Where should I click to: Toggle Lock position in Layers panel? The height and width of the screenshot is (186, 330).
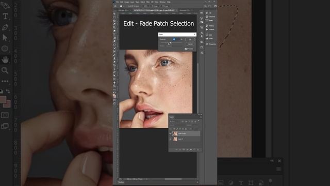180,129
